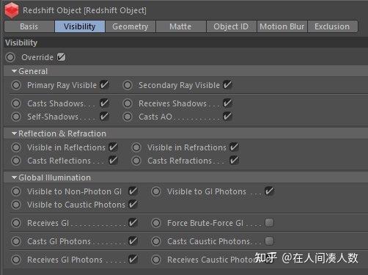Toggle Casts Shadows checkbox
Image resolution: width=368 pixels, height=275 pixels.
(x=104, y=103)
